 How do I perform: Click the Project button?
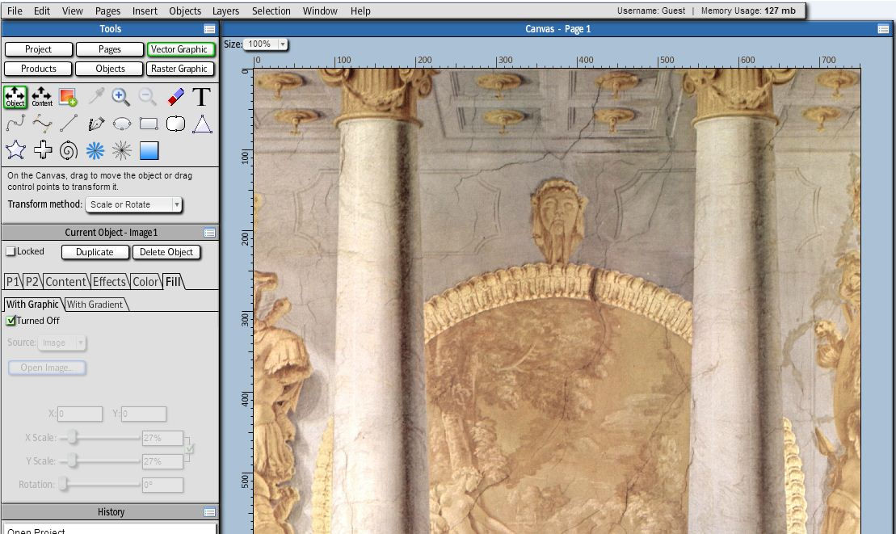[38, 49]
